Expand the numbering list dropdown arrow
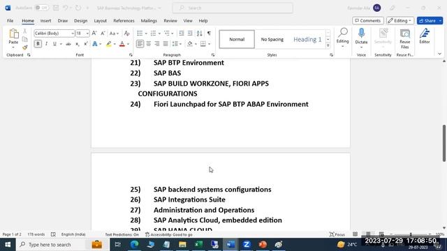Screen dimensions: 447x251 point(159,33)
